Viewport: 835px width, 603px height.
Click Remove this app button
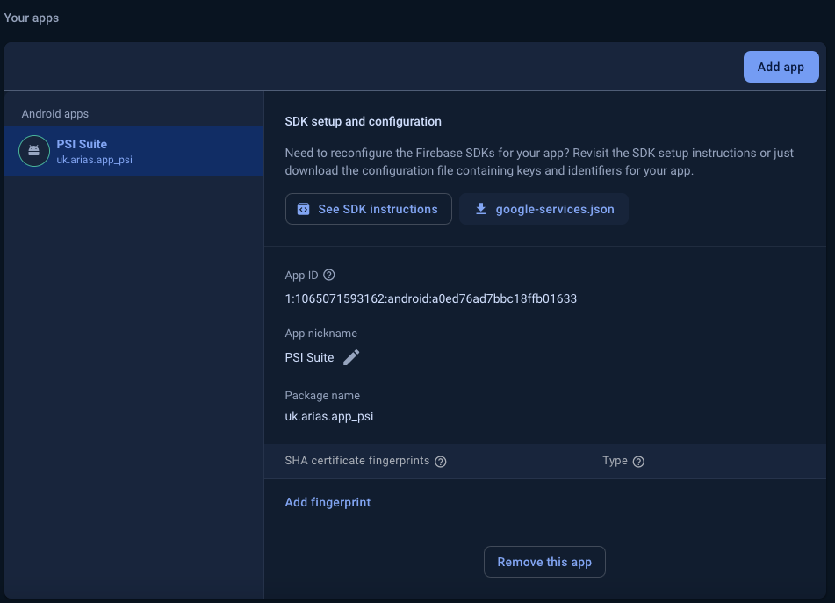(544, 562)
